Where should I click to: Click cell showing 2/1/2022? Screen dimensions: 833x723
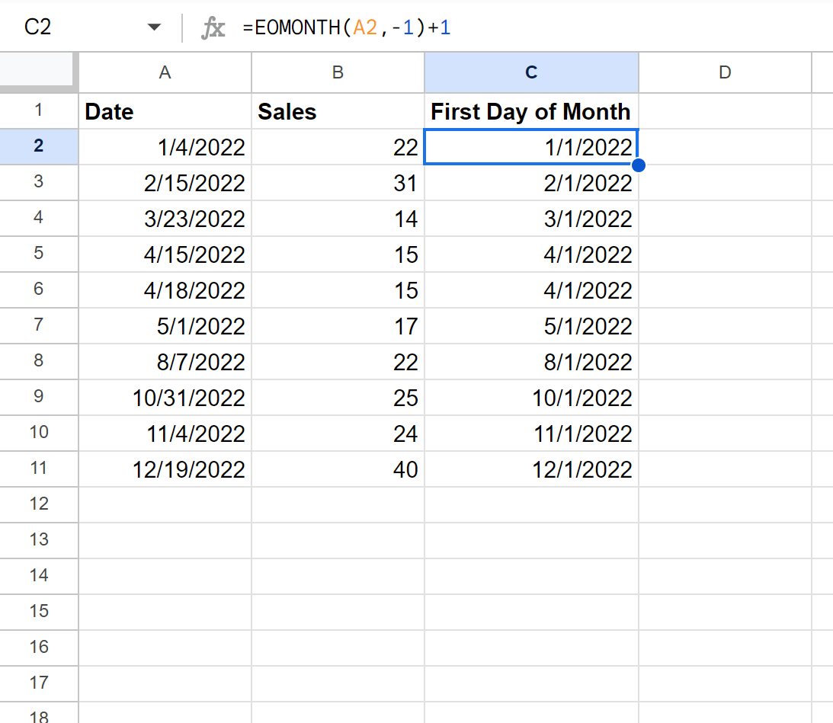[x=531, y=183]
